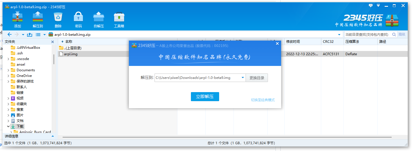The image size is (412, 151).
Task: Click the 更换目录 button
Action: click(x=257, y=78)
